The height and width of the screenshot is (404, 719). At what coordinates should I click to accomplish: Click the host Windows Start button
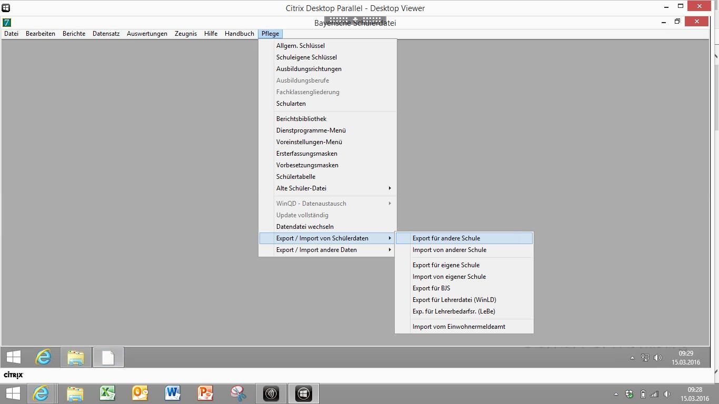(13, 393)
